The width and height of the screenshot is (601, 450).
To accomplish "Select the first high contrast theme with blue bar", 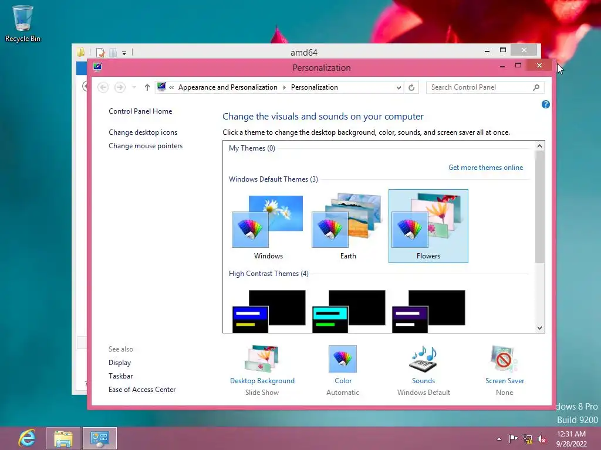I will [269, 311].
